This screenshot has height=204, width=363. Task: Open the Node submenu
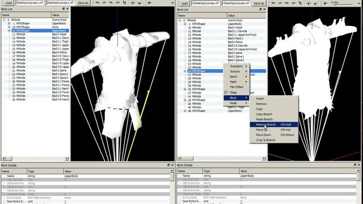click(237, 103)
